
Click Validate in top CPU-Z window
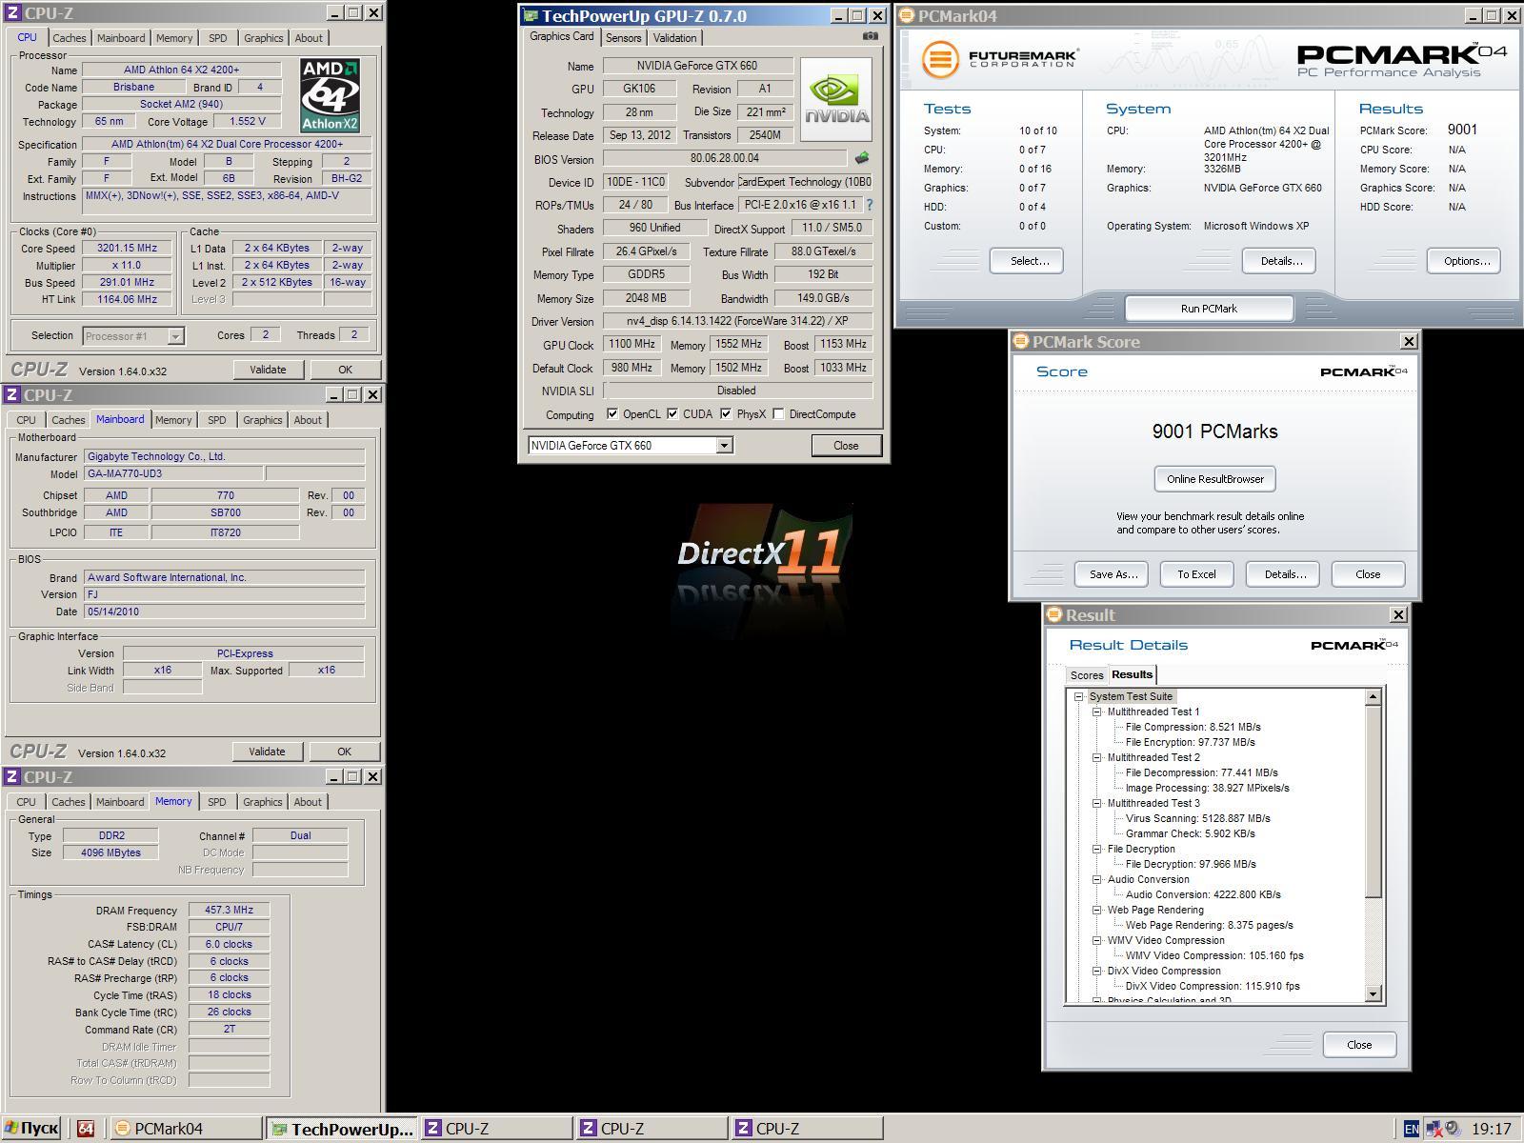pos(268,370)
